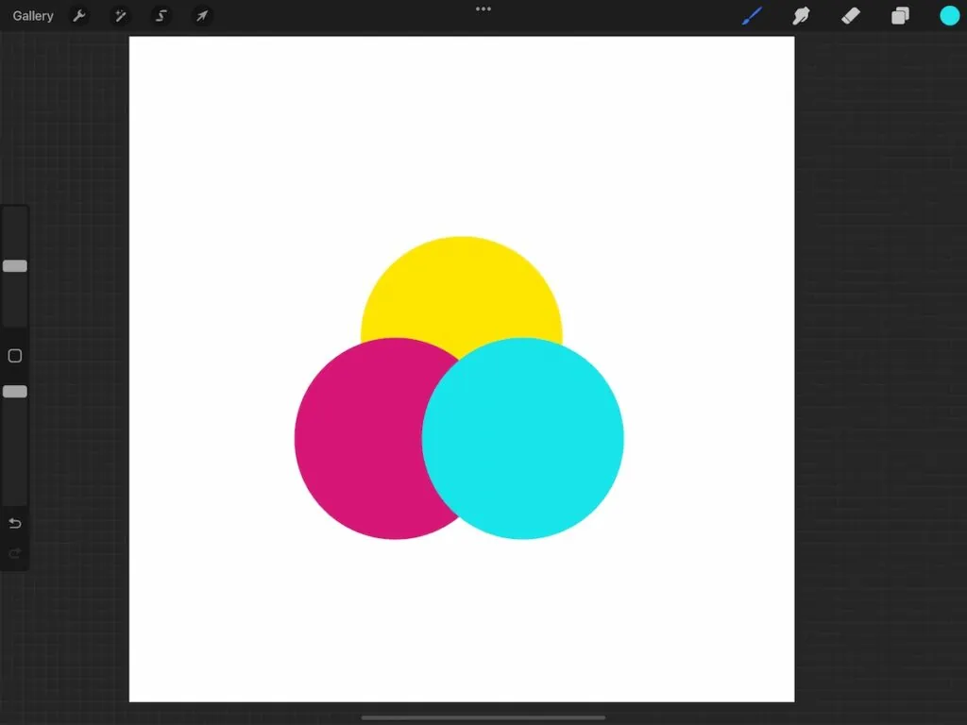Undo the last action
Screen dimensions: 967x725
15,523
